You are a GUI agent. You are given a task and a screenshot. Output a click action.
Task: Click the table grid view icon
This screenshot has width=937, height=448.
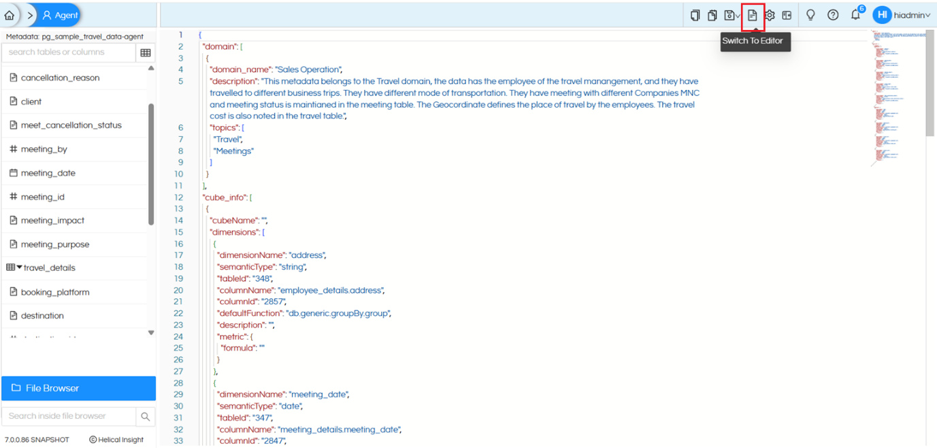tap(146, 52)
